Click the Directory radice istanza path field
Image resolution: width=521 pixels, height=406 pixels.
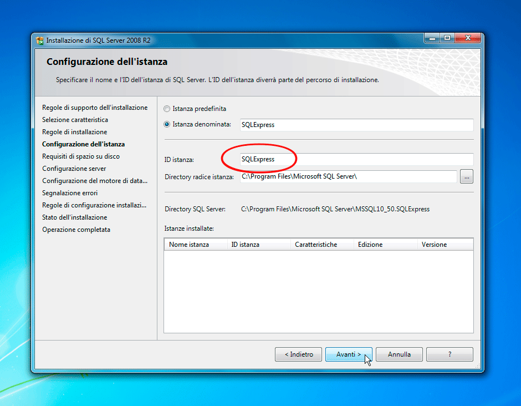[x=348, y=176]
